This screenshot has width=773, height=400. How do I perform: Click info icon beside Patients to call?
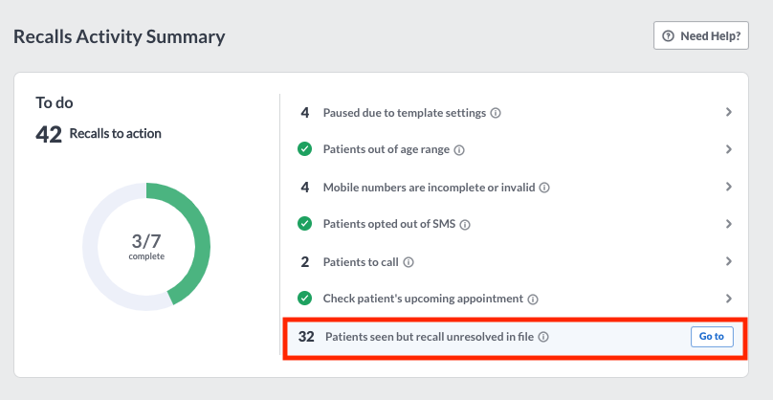click(409, 262)
